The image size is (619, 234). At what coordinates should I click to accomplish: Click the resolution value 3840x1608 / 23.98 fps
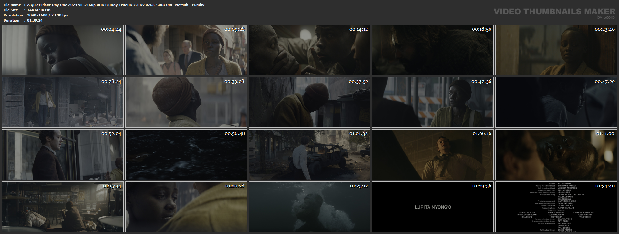[x=47, y=15]
